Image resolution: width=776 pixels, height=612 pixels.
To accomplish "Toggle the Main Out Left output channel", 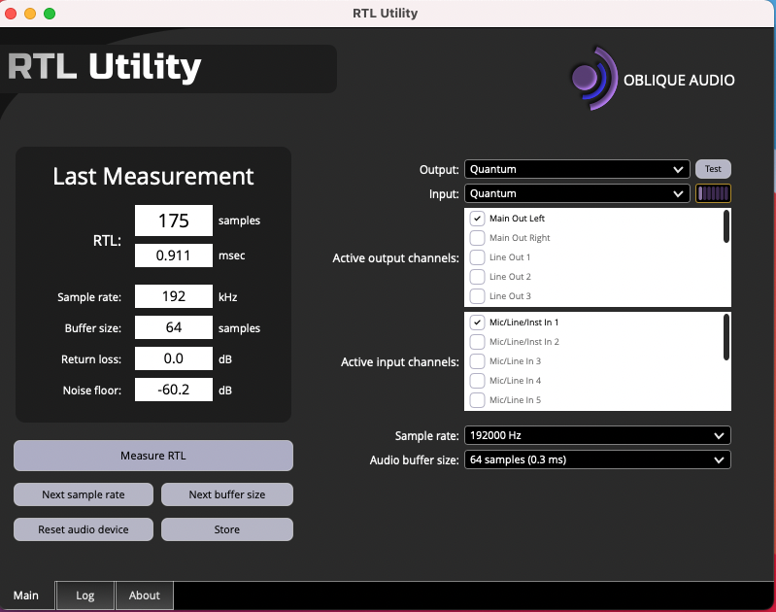I will click(x=477, y=219).
